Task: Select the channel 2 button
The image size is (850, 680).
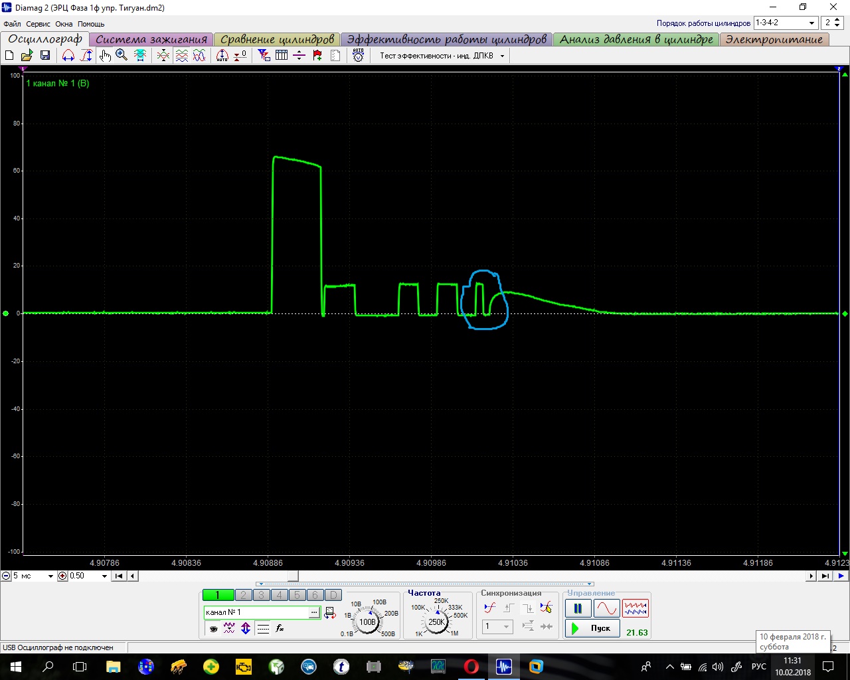Action: coord(244,596)
